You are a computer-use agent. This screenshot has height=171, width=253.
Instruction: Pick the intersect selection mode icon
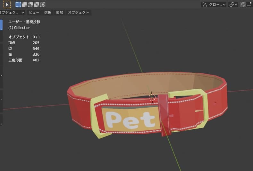tap(43, 4)
